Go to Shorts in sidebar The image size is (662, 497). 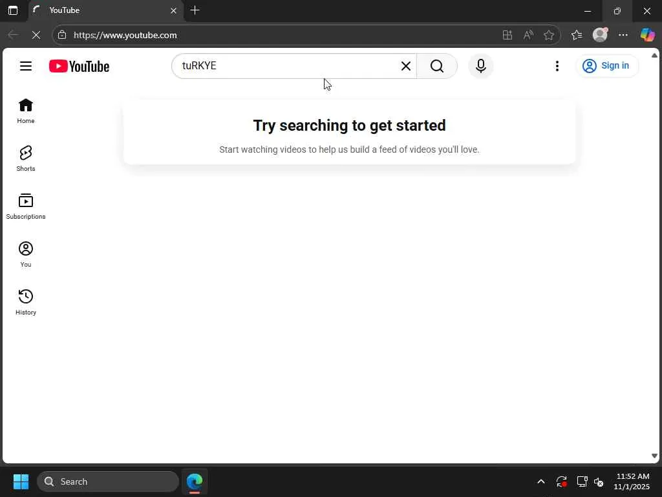(x=26, y=159)
